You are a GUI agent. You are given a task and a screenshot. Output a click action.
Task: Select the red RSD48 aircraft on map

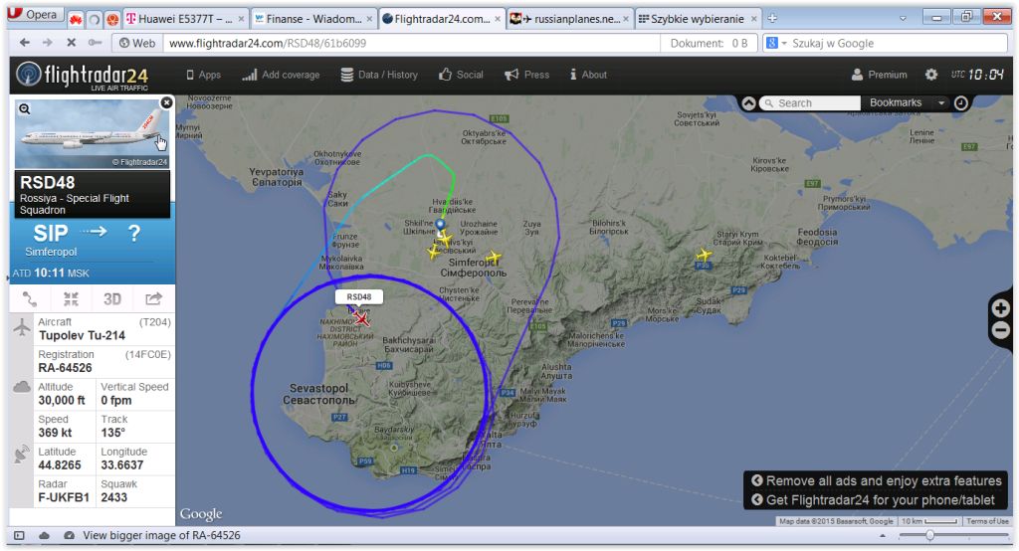point(361,318)
